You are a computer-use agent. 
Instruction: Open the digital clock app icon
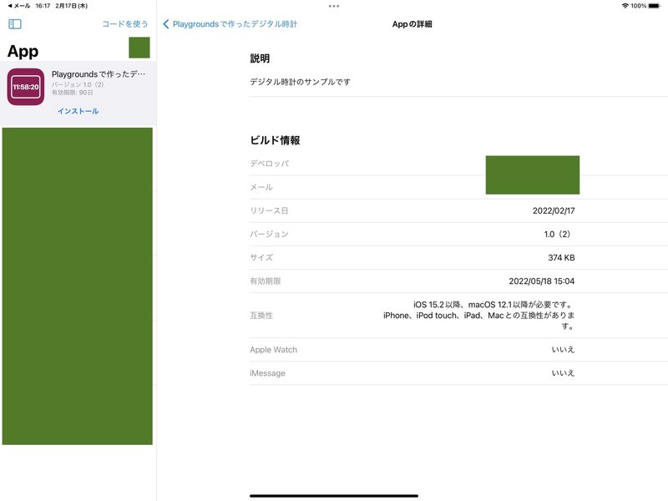tap(26, 87)
